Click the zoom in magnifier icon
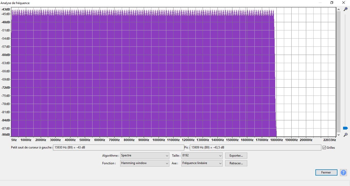Viewport: 350px width, 186px height. (346, 9)
